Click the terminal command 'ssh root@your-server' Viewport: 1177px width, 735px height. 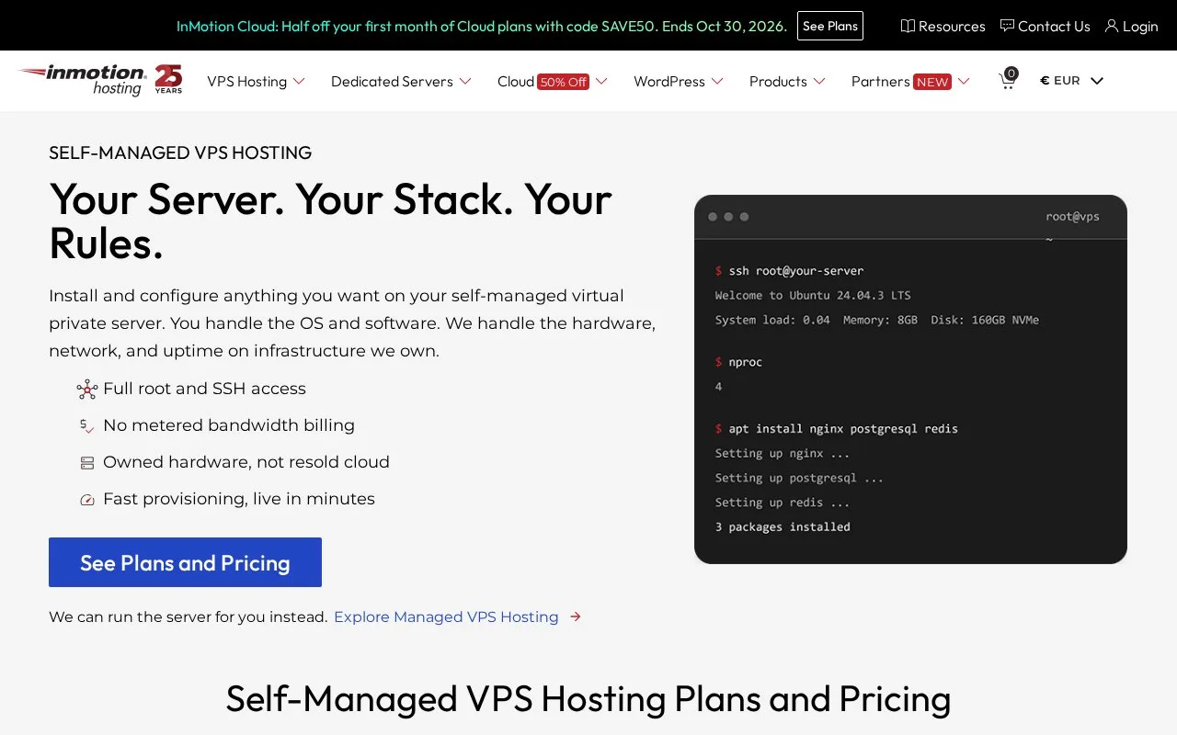[x=796, y=271]
